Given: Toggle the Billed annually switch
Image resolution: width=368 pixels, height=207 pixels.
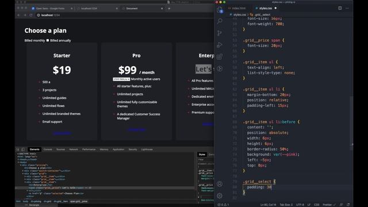Looking at the screenshot, I should tap(48, 40).
